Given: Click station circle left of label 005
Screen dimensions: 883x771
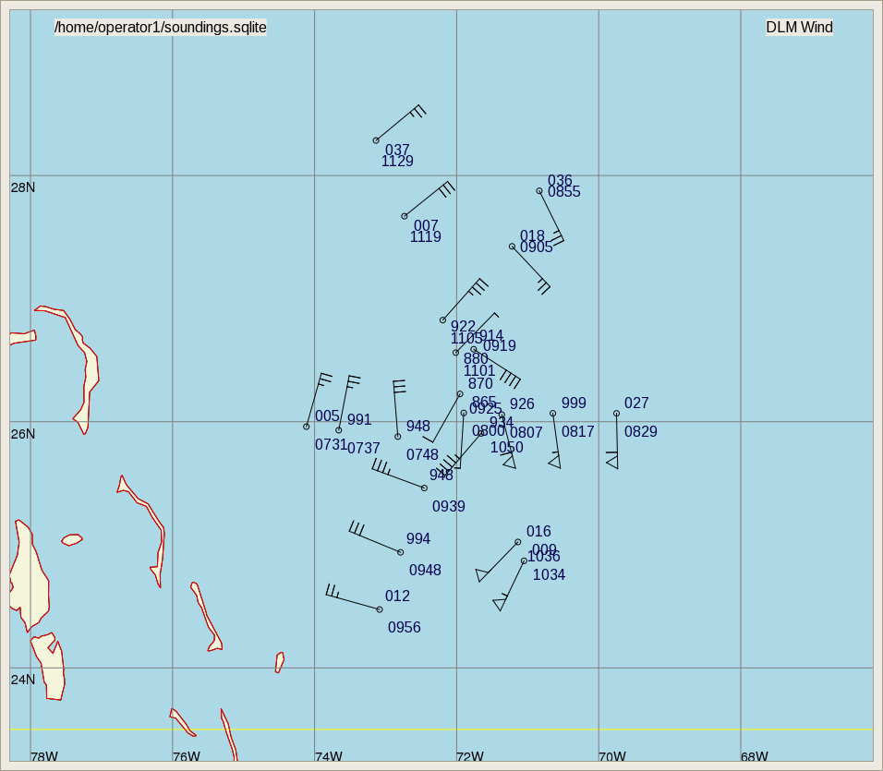Looking at the screenshot, I should pos(307,427).
